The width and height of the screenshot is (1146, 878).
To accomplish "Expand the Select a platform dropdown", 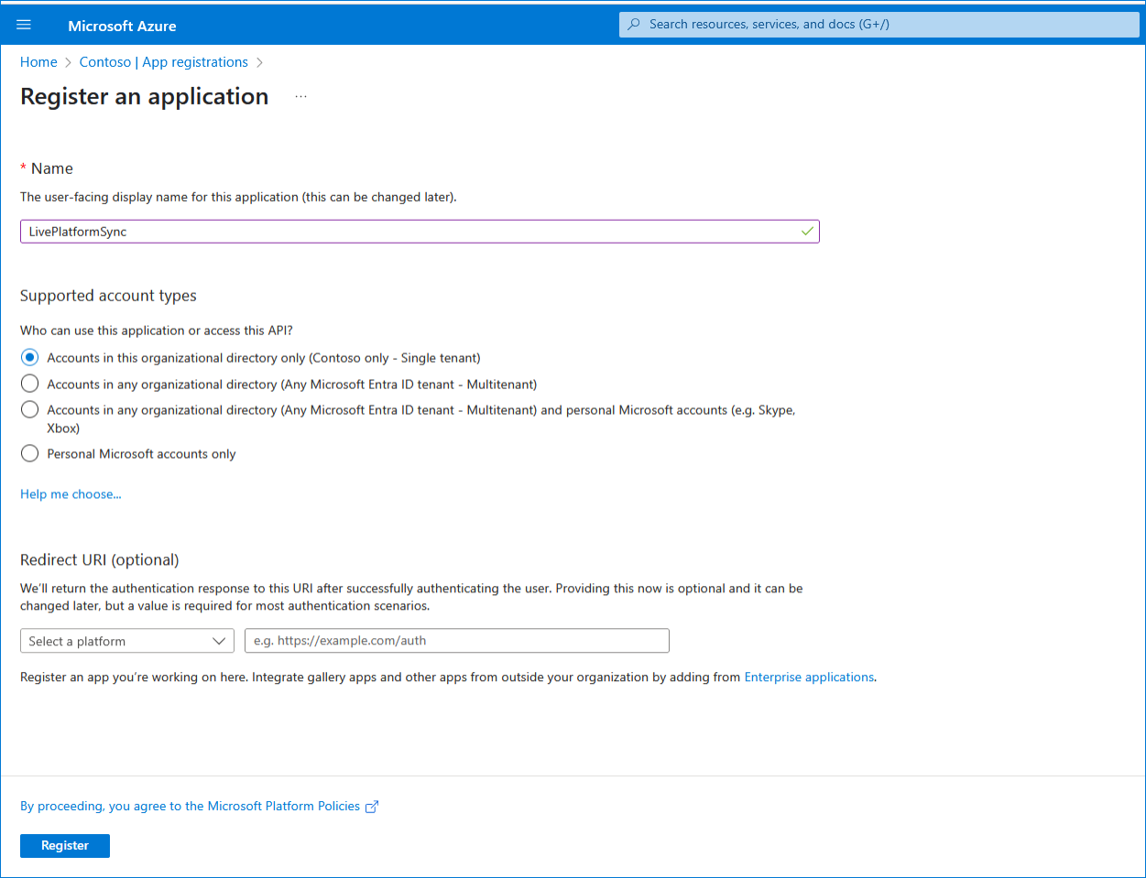I will coord(126,641).
